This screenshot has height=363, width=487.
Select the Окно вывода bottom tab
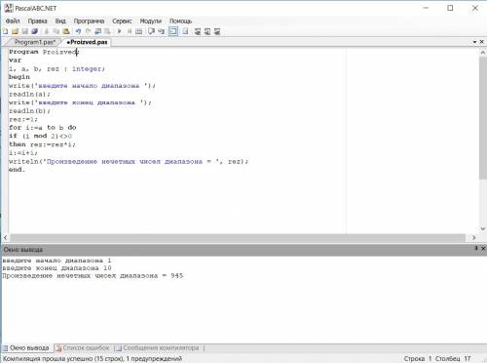point(26,348)
